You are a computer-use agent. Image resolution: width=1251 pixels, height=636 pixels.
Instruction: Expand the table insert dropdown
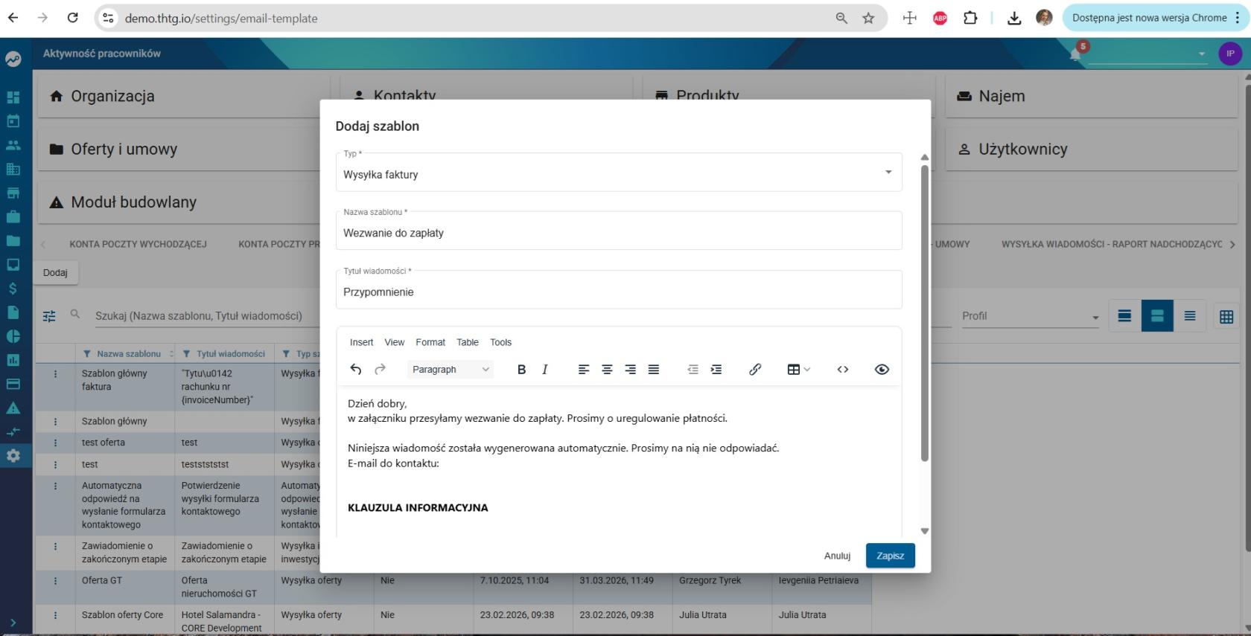pos(799,370)
